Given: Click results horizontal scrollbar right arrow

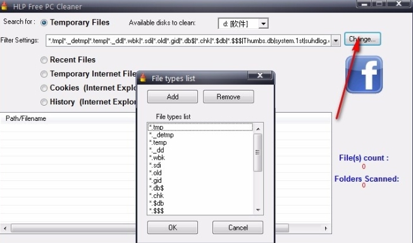Looking at the screenshot, I should click(326, 228).
